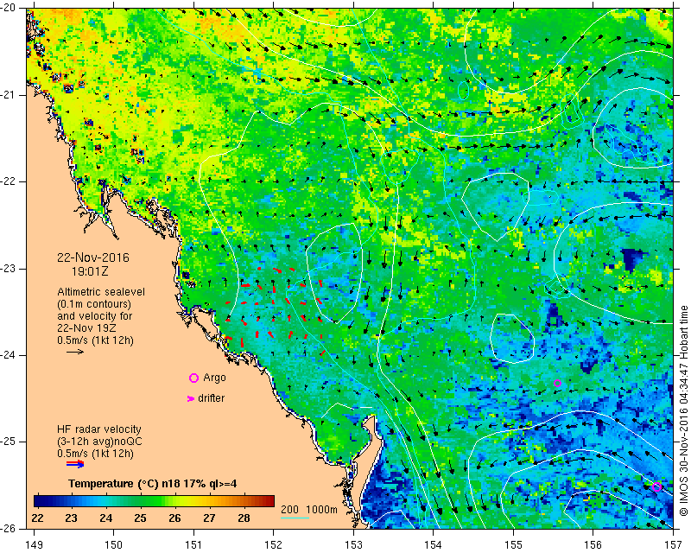Click the longitude axis label 153
691x553 pixels.
click(353, 545)
